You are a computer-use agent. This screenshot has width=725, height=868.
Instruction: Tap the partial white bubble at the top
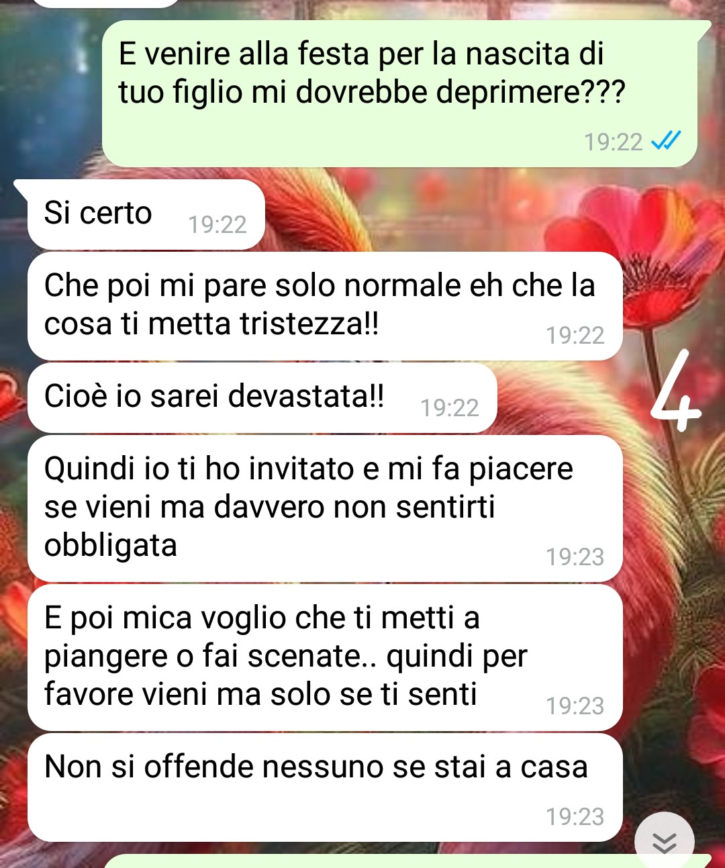(106, 3)
